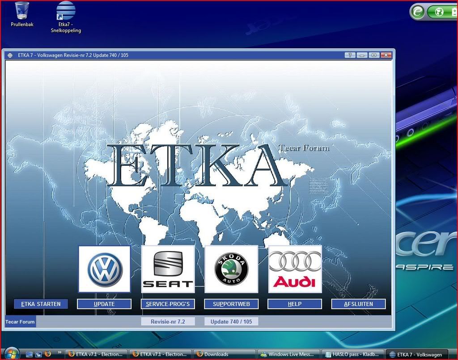Click the ETKA window help question-mark button
Image resolution: width=458 pixels, height=360 pixels.
350,55
